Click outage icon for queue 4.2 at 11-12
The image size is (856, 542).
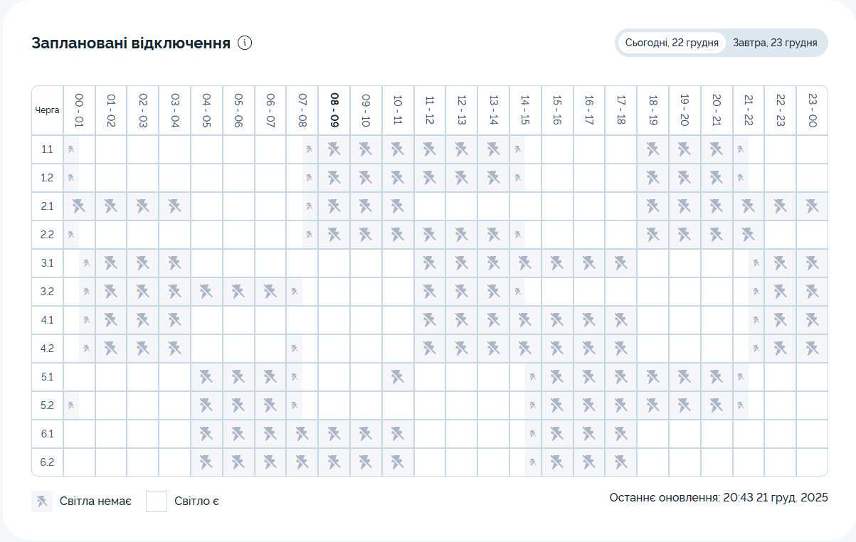[430, 349]
